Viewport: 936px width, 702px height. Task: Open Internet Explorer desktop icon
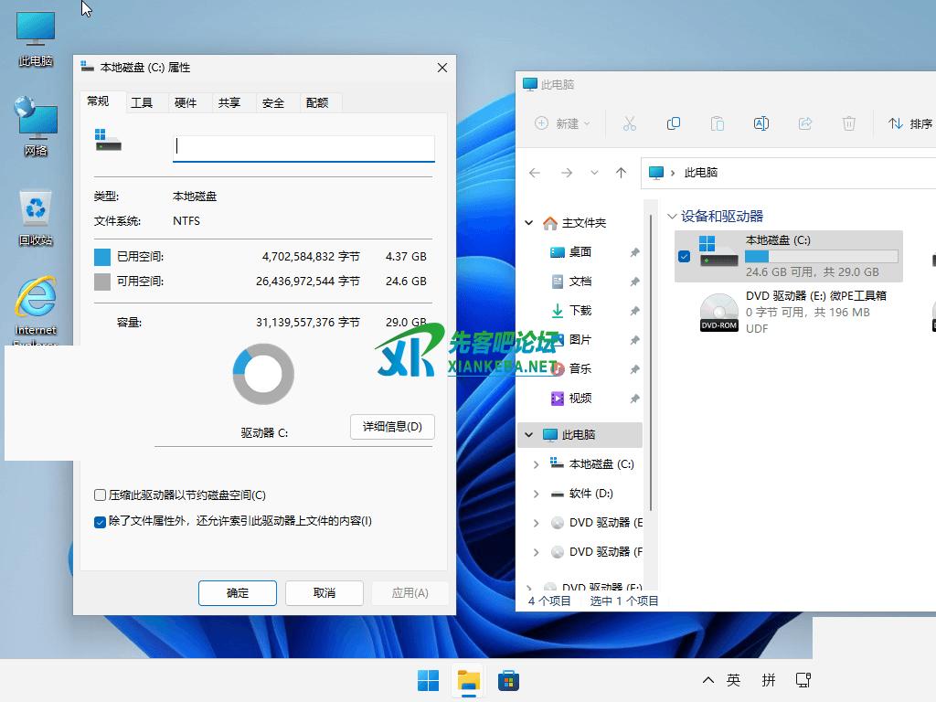click(36, 305)
